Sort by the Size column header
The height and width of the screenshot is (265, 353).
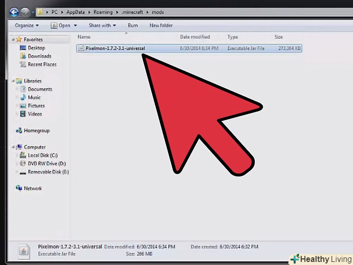(x=279, y=37)
